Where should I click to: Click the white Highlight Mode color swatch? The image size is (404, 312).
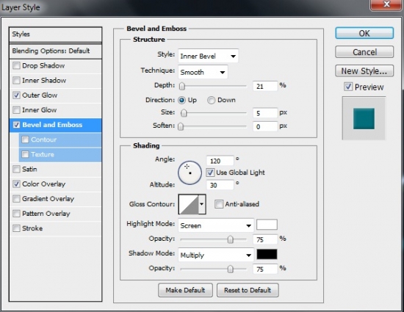pyautogui.click(x=267, y=225)
